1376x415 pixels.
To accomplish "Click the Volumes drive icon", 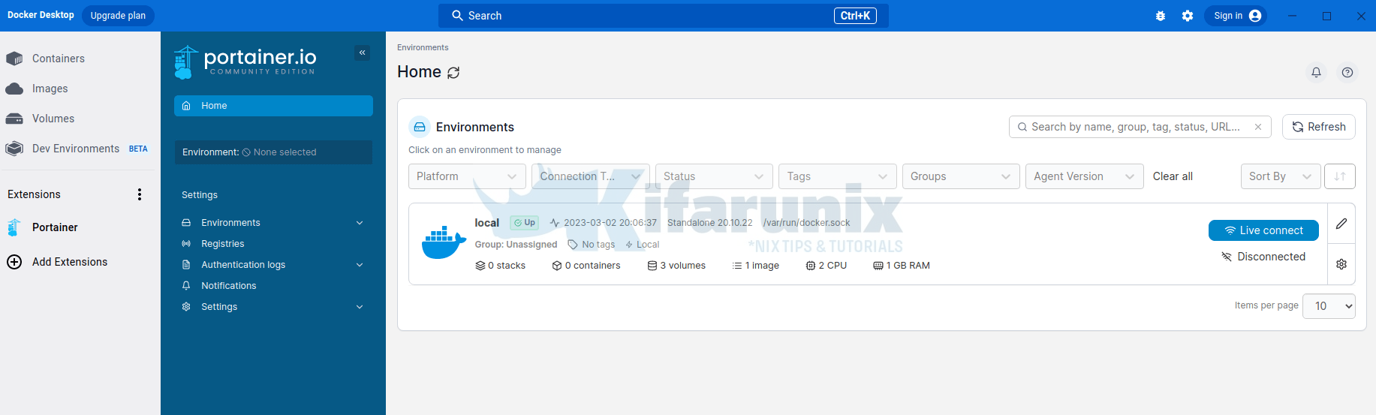I will coord(14,119).
